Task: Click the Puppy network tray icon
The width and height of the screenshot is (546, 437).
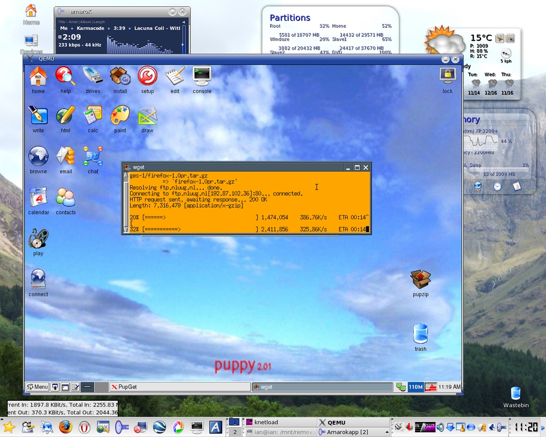Action: tap(401, 387)
